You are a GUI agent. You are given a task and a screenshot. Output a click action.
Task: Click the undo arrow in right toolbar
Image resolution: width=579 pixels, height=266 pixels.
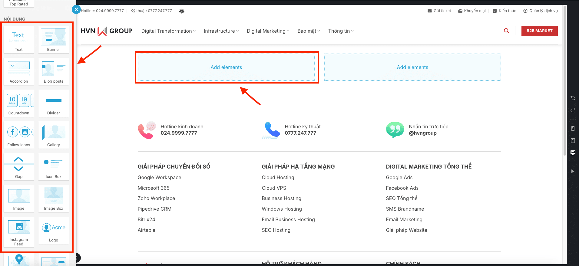[573, 98]
